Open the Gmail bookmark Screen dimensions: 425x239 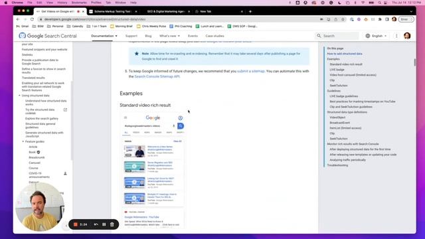click(x=23, y=27)
